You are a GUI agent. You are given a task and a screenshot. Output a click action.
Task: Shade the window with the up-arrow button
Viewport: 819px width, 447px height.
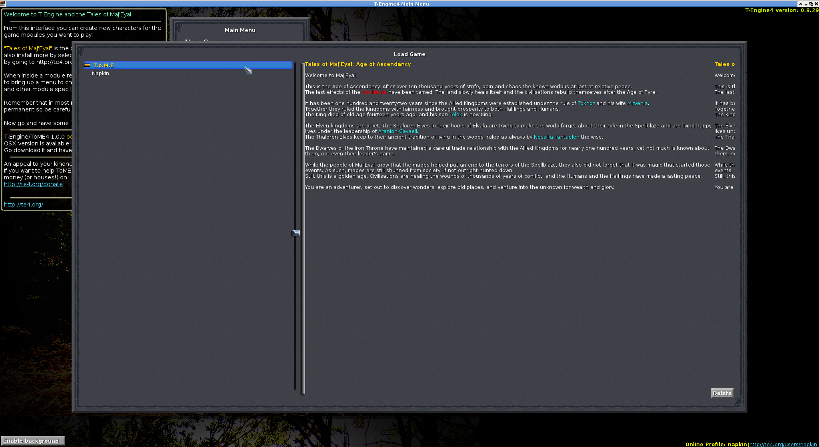[801, 4]
